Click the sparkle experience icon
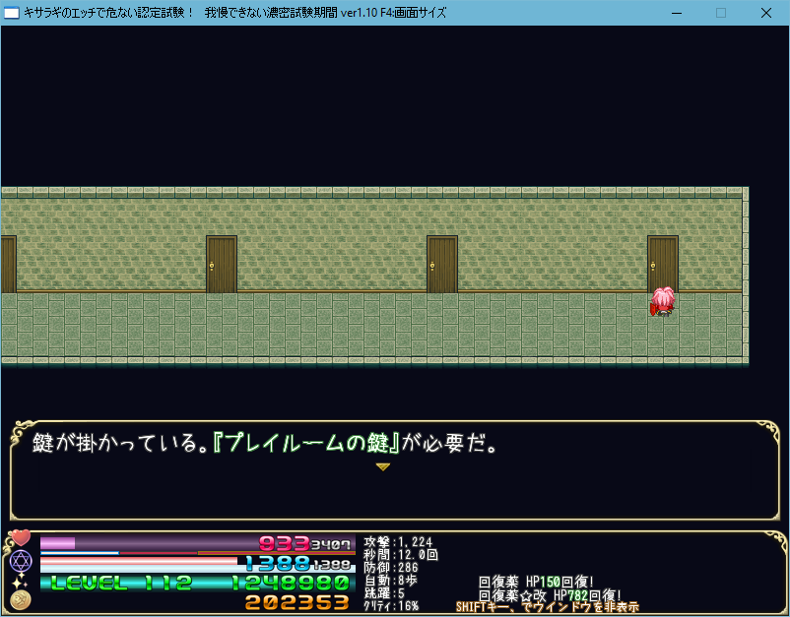This screenshot has width=790, height=617. [x=20, y=582]
